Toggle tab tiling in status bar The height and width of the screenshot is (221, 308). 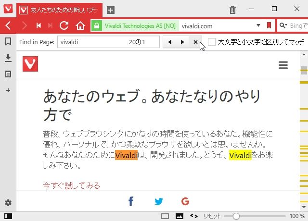tap(165, 216)
